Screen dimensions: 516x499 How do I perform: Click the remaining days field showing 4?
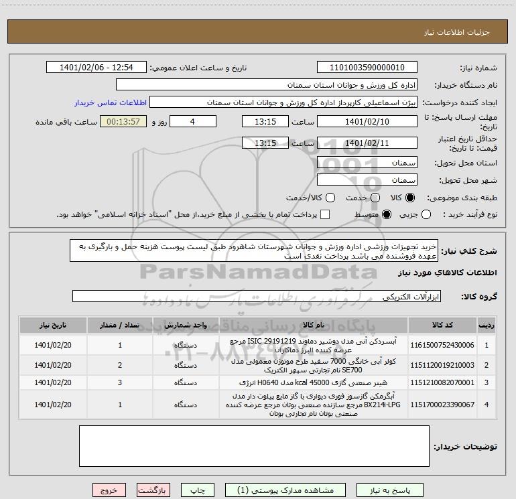coord(193,121)
